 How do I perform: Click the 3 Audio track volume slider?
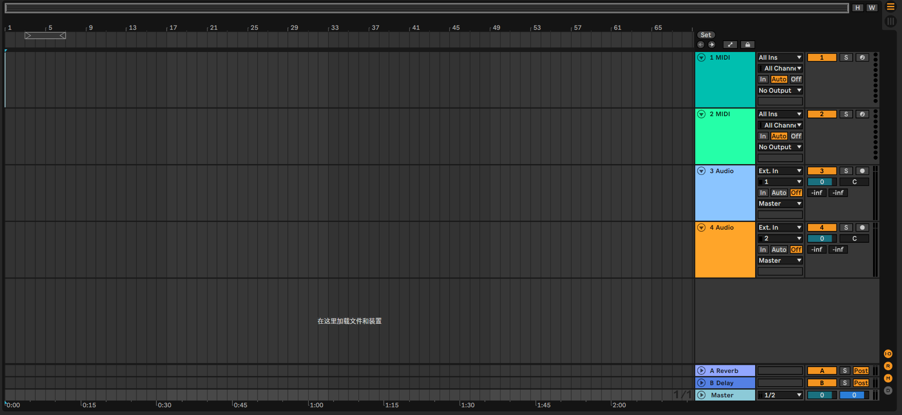point(822,182)
